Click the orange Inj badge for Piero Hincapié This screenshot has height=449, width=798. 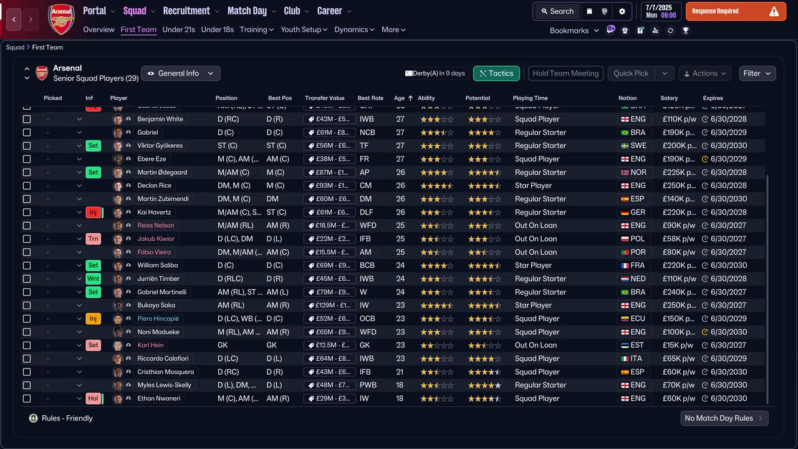pyautogui.click(x=93, y=319)
